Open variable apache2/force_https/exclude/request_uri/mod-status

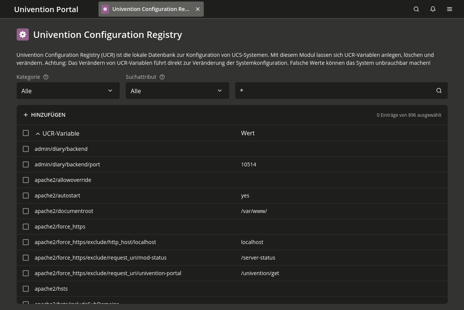(x=100, y=258)
